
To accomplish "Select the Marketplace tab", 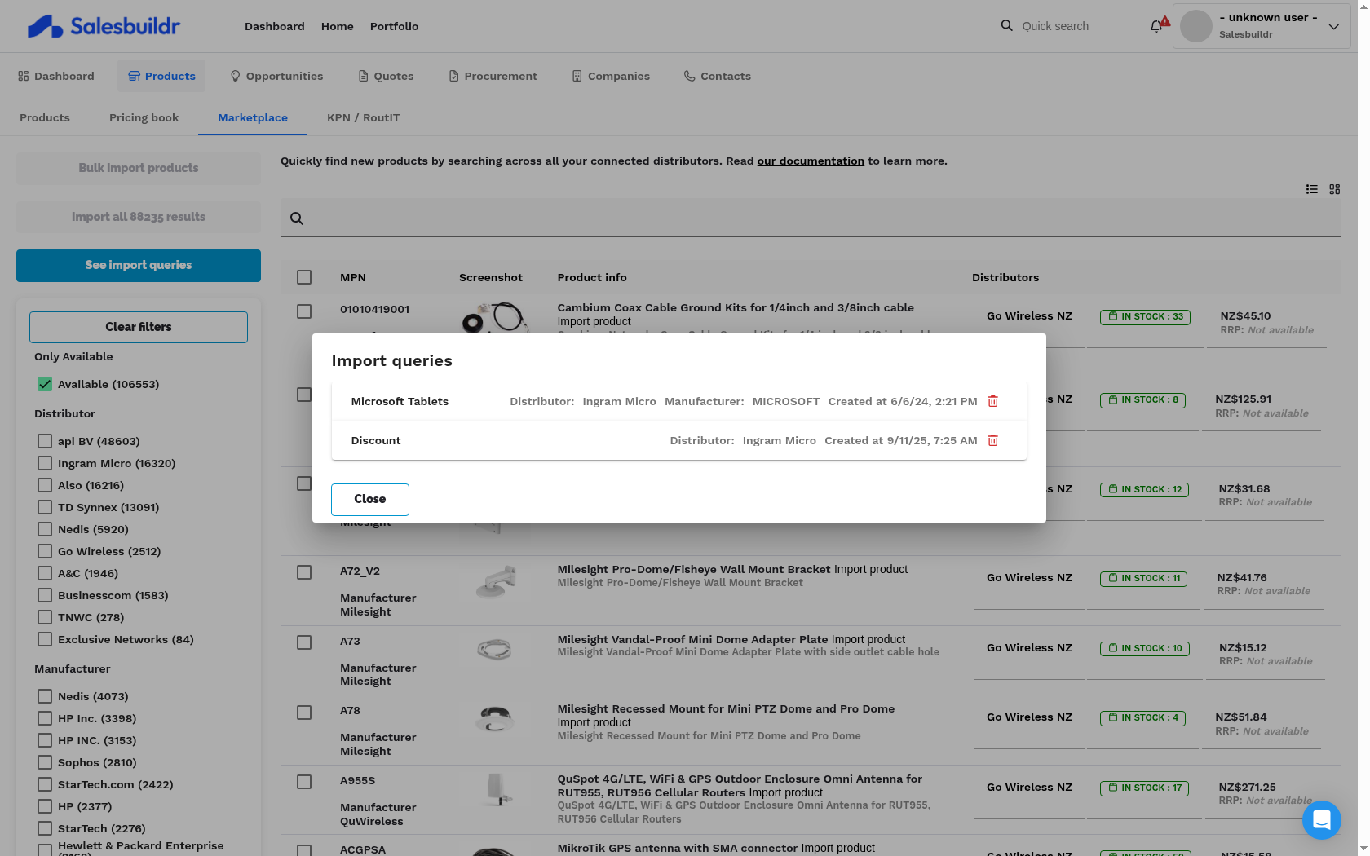I will (253, 117).
